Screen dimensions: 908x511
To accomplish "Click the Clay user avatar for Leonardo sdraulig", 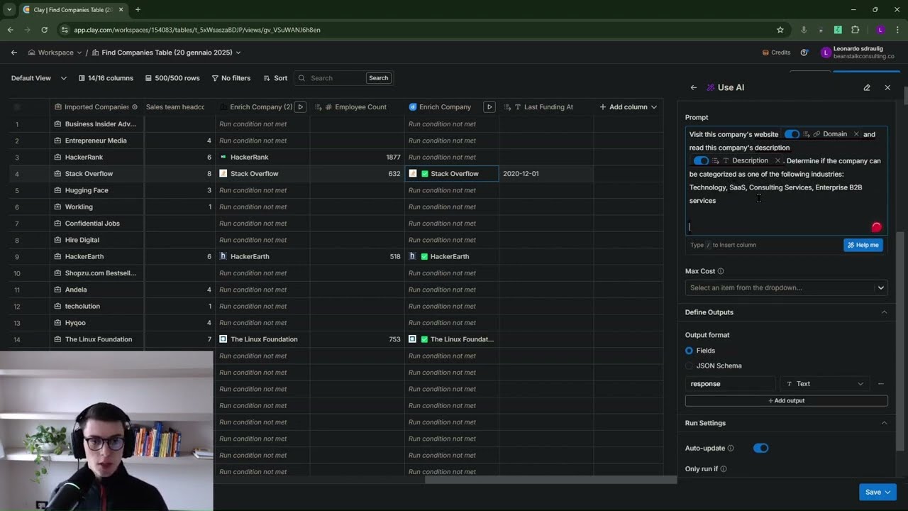I will [x=825, y=53].
